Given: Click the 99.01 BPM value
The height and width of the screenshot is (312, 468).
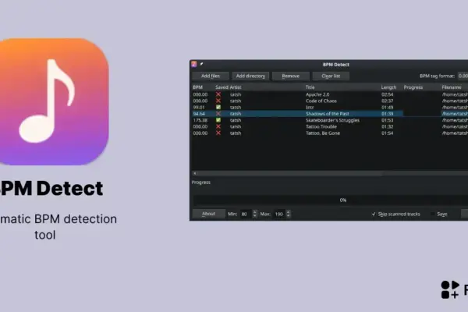Looking at the screenshot, I should coord(199,107).
